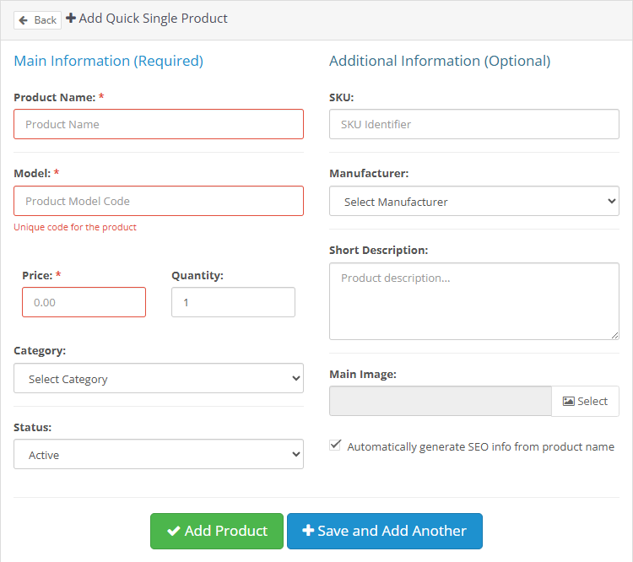Click into the Product Model Code field

point(159,201)
